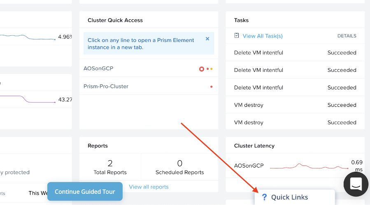Expand the Quick Links panel
370x205 pixels.
295,197
